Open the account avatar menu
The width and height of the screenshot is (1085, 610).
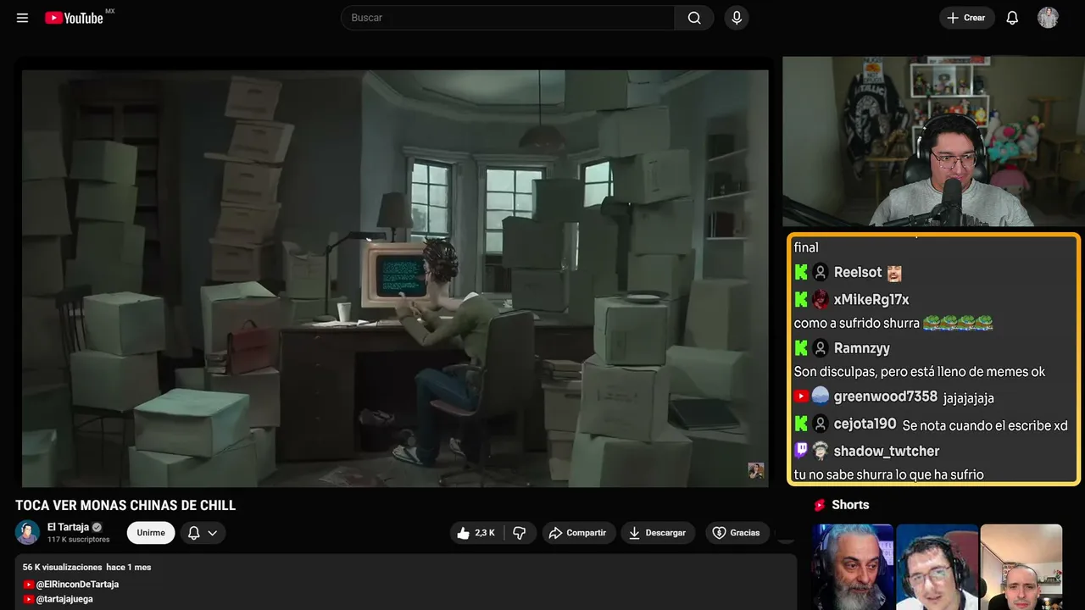(1048, 18)
